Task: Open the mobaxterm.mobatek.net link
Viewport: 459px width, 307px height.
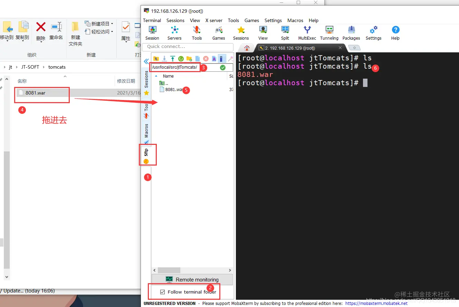Action: point(376,304)
